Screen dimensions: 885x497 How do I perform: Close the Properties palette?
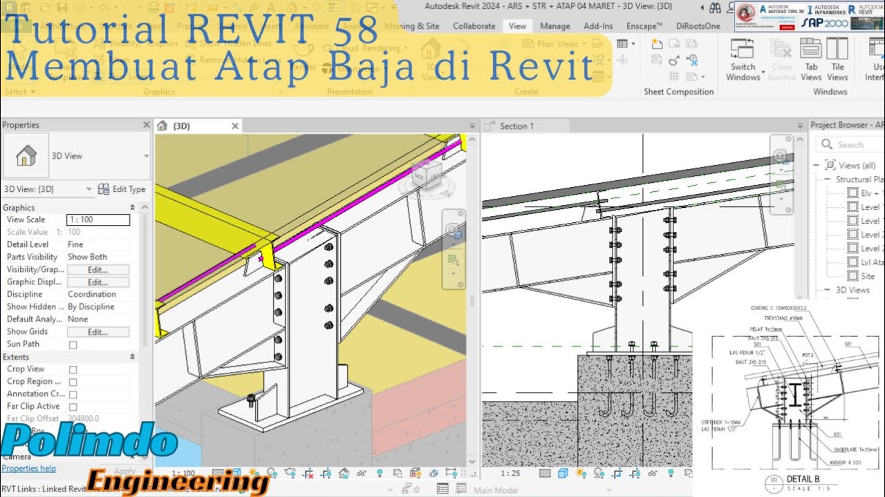click(x=146, y=125)
